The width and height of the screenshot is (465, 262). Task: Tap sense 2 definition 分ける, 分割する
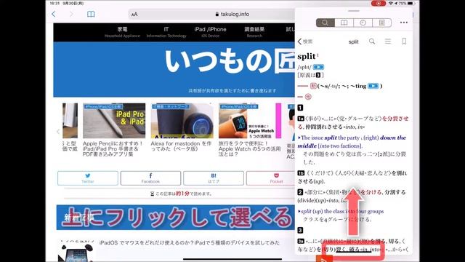point(352,196)
